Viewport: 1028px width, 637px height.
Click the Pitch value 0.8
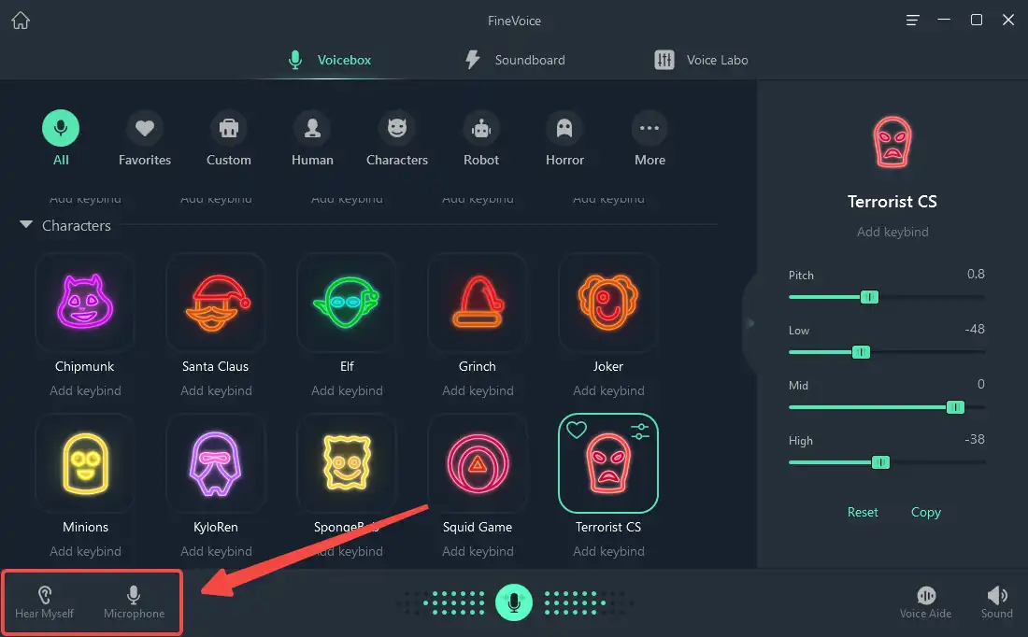976,274
